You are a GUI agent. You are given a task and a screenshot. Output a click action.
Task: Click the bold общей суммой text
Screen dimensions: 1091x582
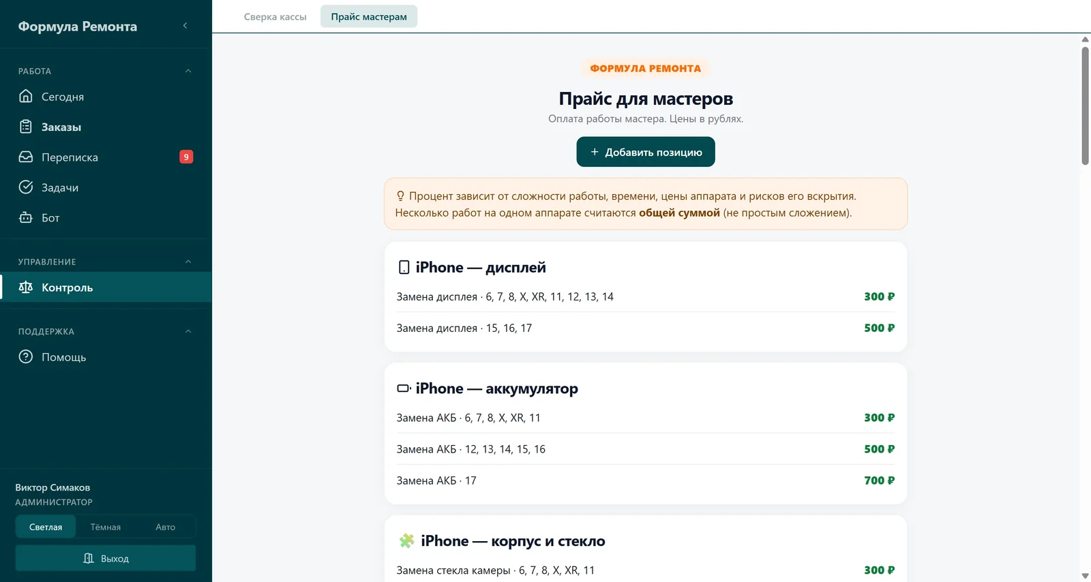679,213
